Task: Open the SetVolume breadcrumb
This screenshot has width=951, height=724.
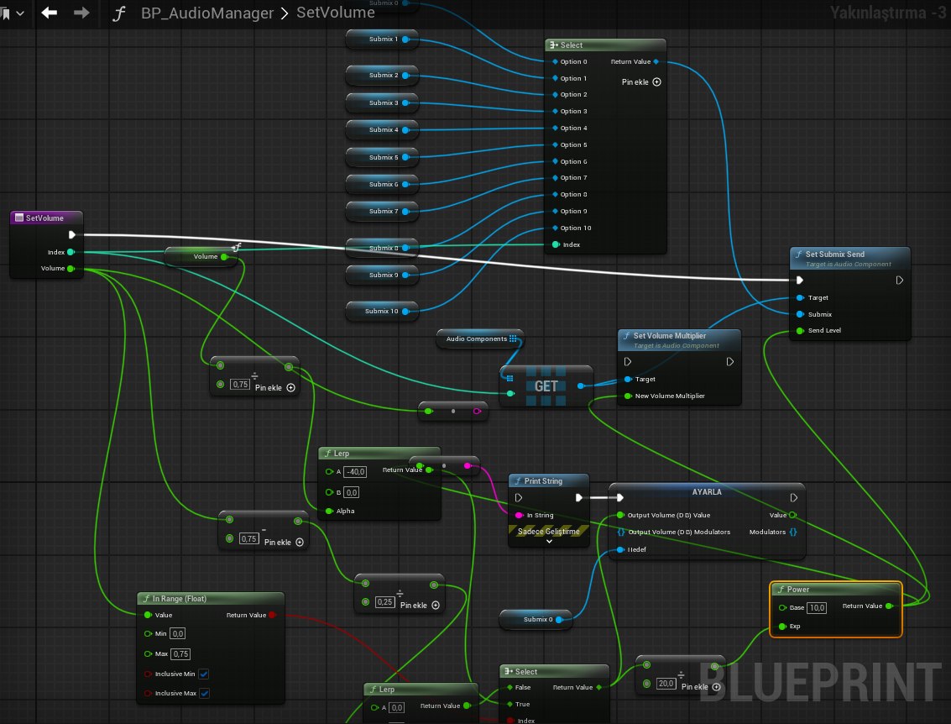Action: tap(336, 12)
